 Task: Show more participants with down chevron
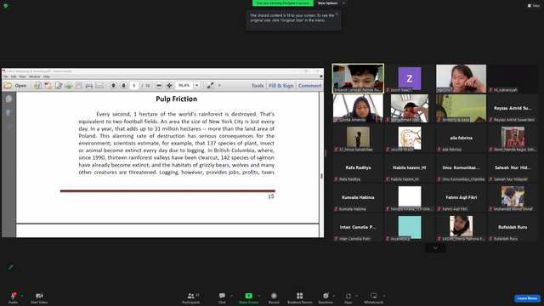(x=435, y=247)
